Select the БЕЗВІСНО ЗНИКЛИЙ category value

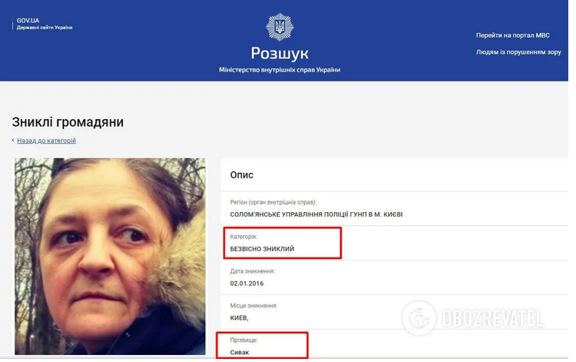[x=262, y=249]
